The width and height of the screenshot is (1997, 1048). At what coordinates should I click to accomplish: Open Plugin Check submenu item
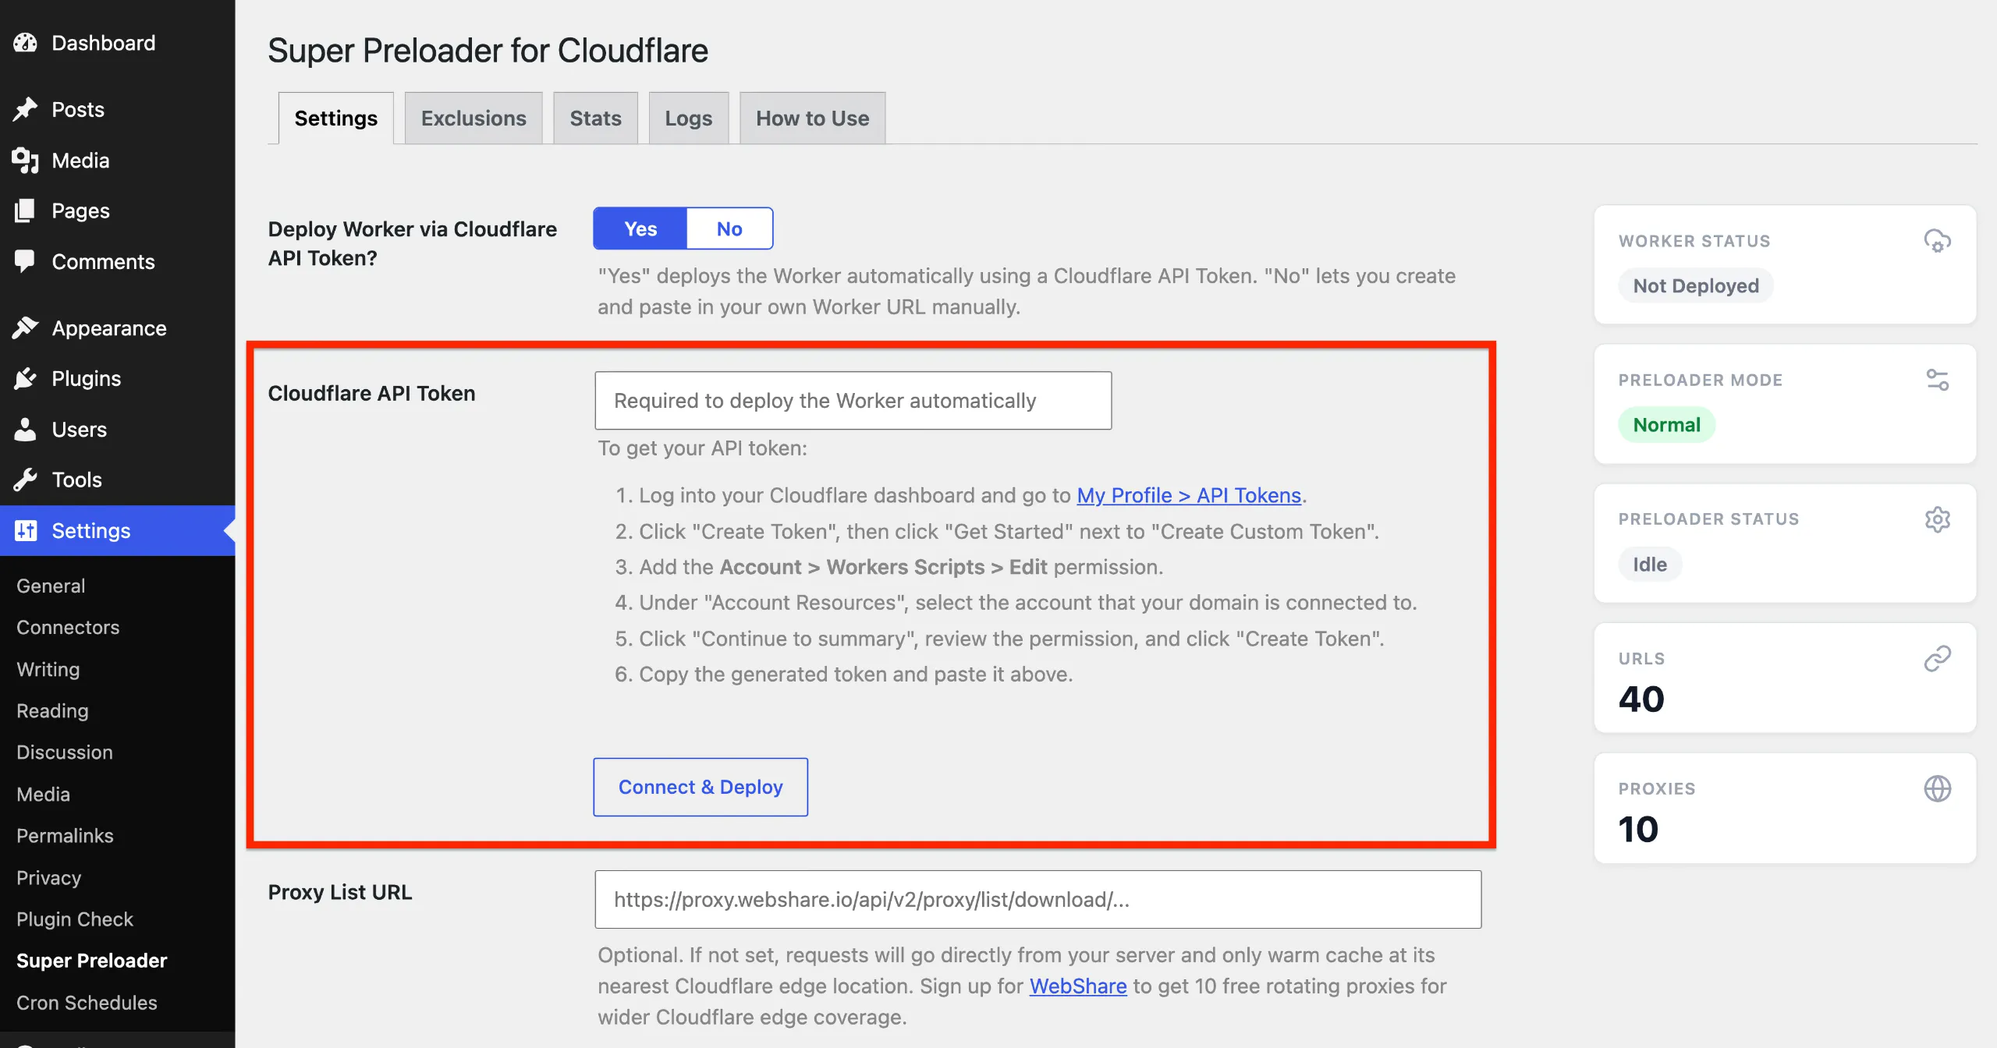tap(75, 919)
